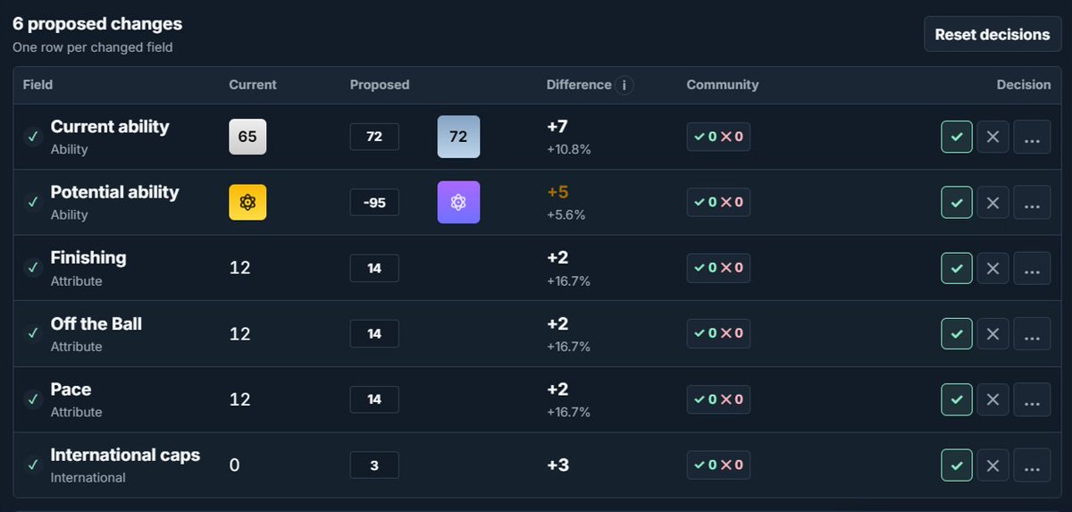Viewport: 1072px width, 512px height.
Task: Accept the International caps change
Action: (x=957, y=465)
